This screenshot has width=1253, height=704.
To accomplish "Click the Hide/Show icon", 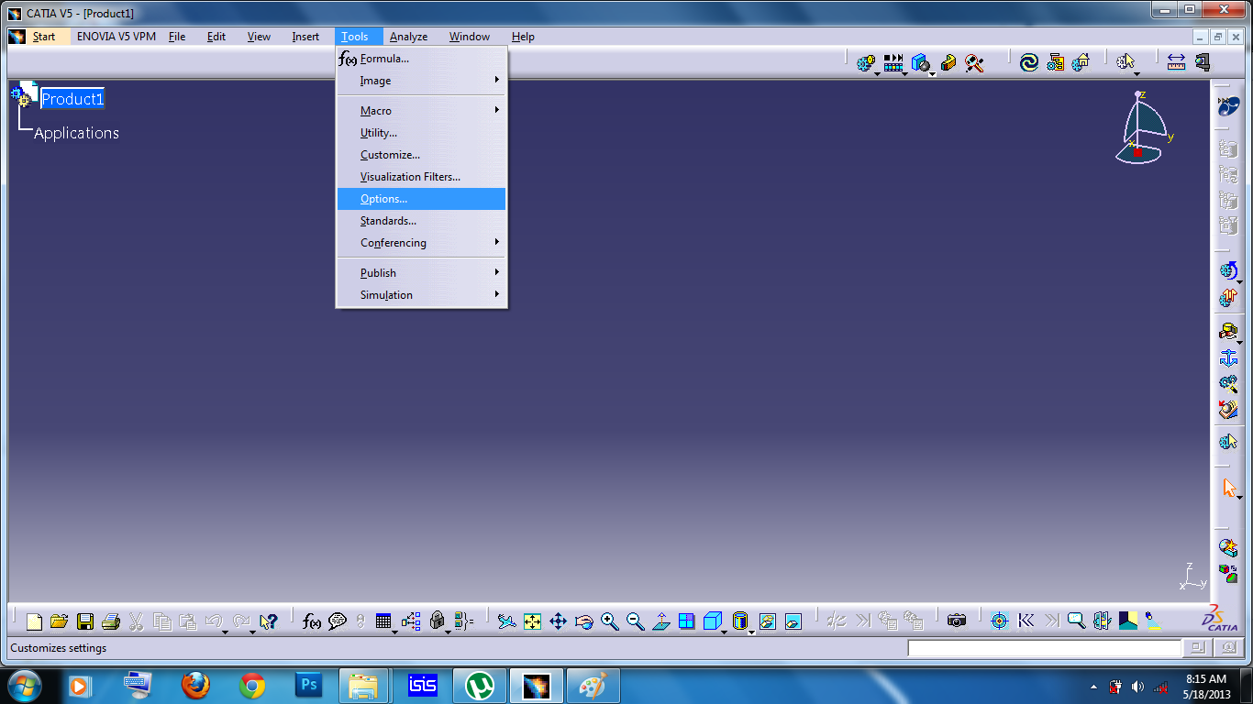I will click(768, 621).
